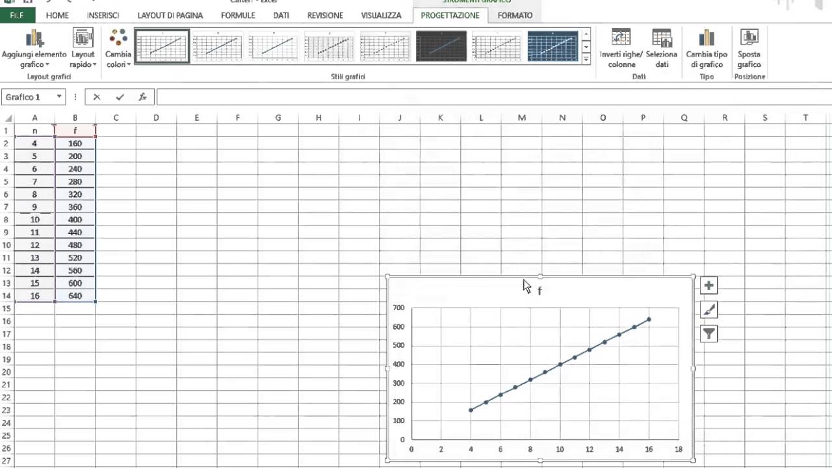
Task: Open the VISUALIZZA ribbon tab
Action: click(x=382, y=15)
